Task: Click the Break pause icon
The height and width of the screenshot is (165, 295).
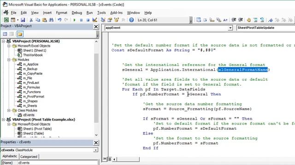Action: click(x=81, y=20)
